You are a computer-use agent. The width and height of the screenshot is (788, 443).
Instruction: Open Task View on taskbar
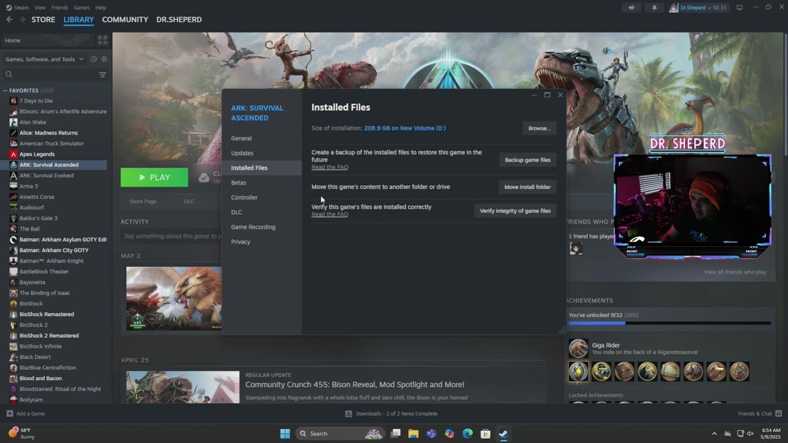coord(395,434)
